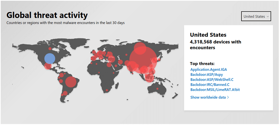
Task: Select the red bubble over Russia
Action: [140, 48]
